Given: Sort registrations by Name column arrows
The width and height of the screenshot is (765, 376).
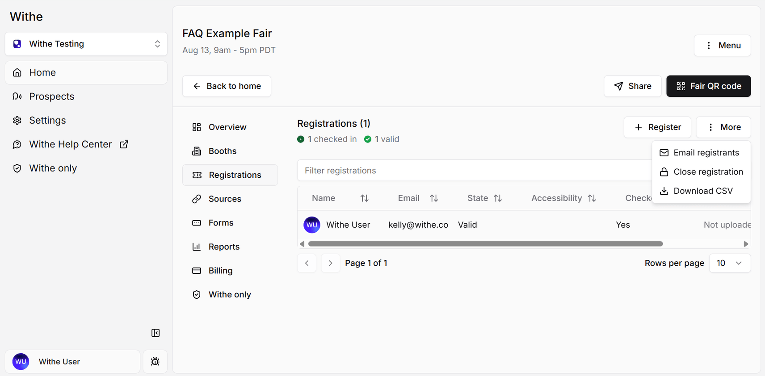Looking at the screenshot, I should [365, 198].
